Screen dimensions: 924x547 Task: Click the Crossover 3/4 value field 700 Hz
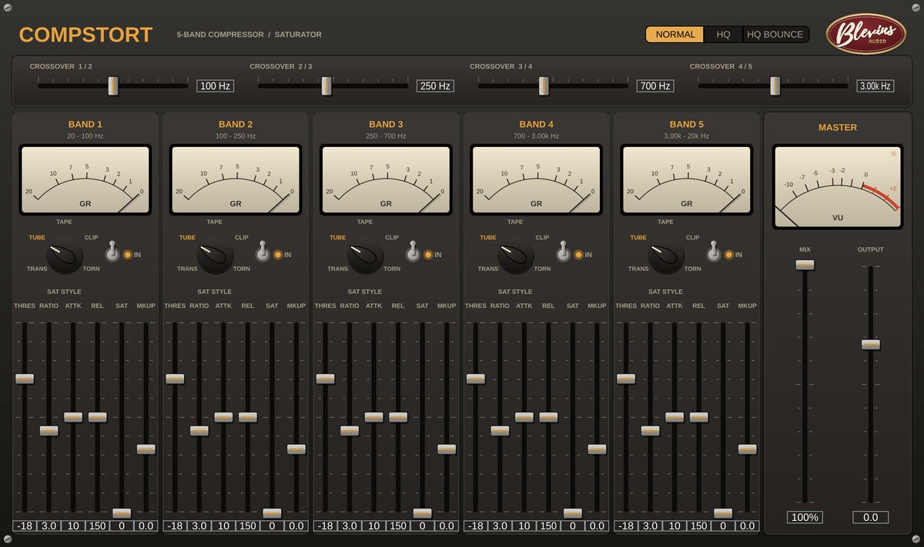[655, 86]
